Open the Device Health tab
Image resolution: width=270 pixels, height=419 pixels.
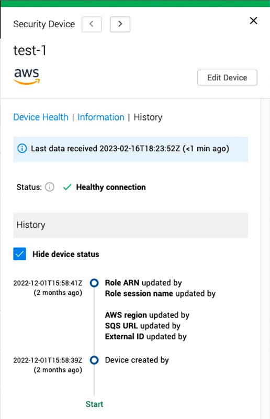(x=41, y=117)
